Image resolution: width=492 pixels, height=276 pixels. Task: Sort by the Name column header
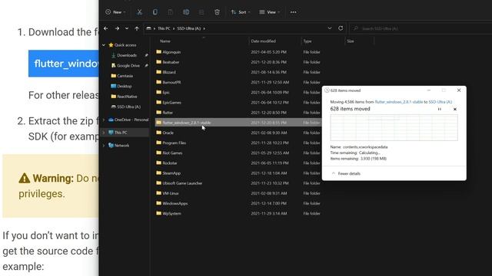[165, 41]
